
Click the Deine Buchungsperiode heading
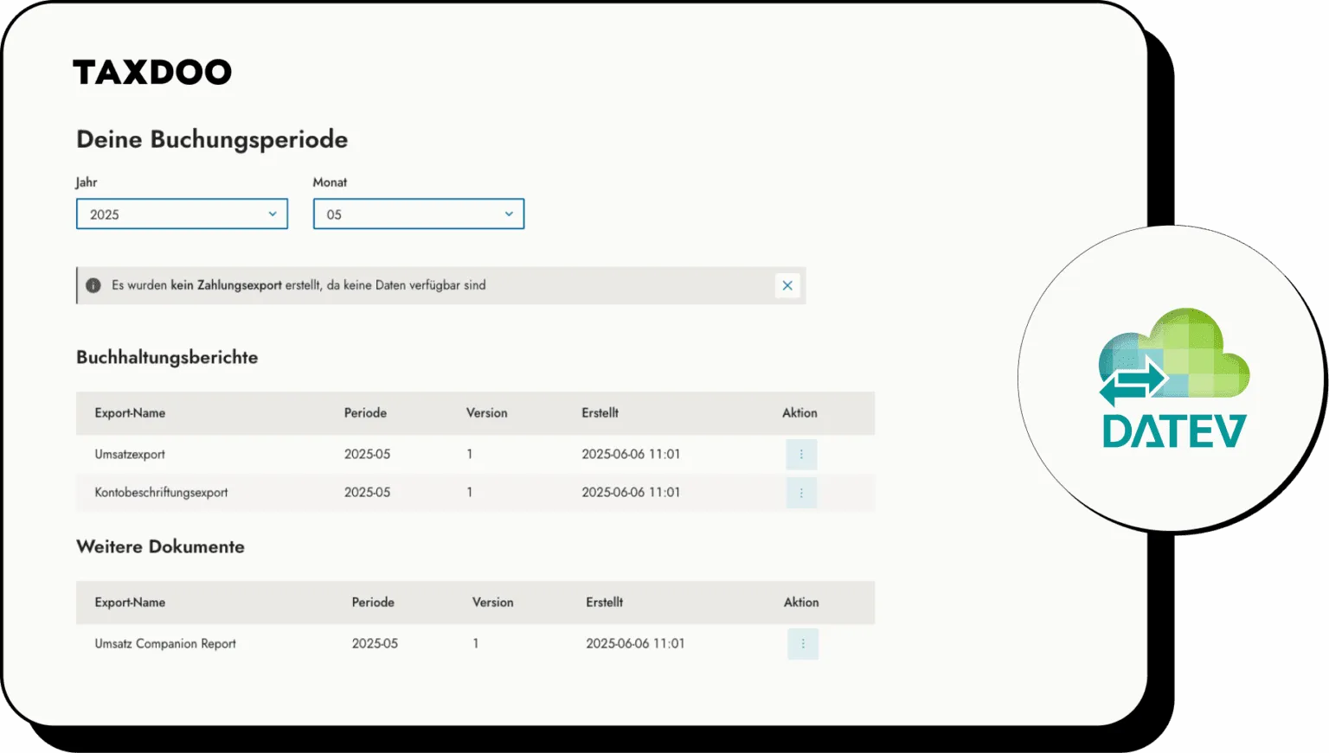click(212, 139)
